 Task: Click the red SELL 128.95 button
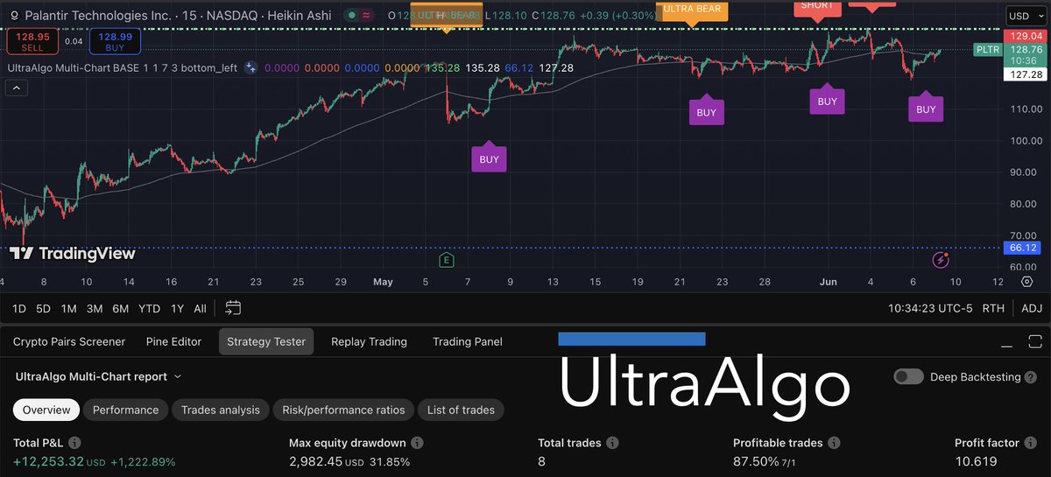click(32, 40)
